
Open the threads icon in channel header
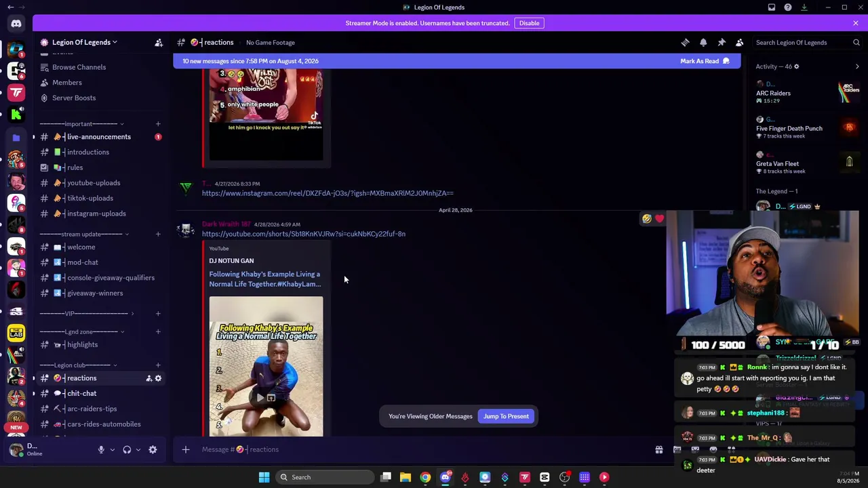tap(685, 42)
